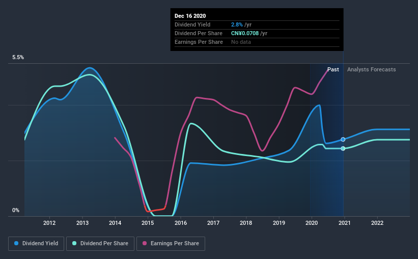Click the No data earnings value
This screenshot has width=418, height=259.
[241, 42]
